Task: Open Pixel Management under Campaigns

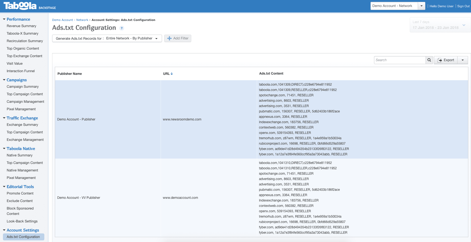Action: [x=21, y=109]
